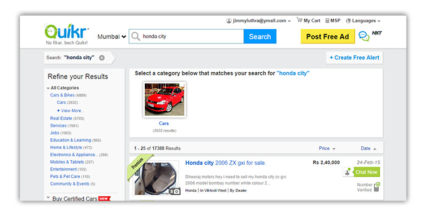Click the Honda brand text in listing

tap(191, 190)
